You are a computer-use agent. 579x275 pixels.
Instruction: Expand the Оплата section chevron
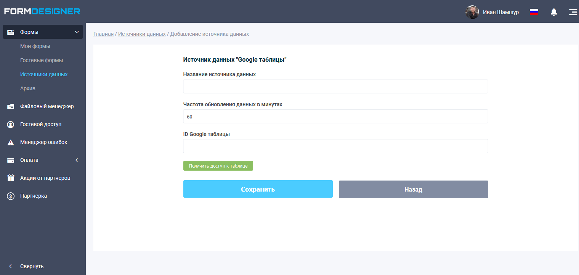[x=76, y=160]
